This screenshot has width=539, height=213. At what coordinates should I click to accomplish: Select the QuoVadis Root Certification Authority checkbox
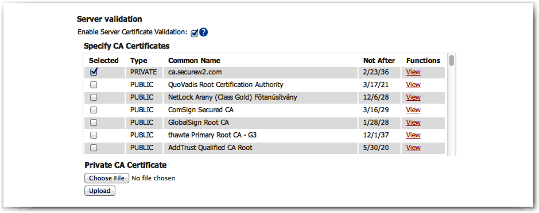point(94,85)
